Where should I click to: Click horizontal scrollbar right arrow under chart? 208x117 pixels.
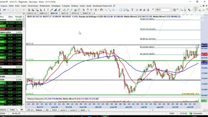207,110
